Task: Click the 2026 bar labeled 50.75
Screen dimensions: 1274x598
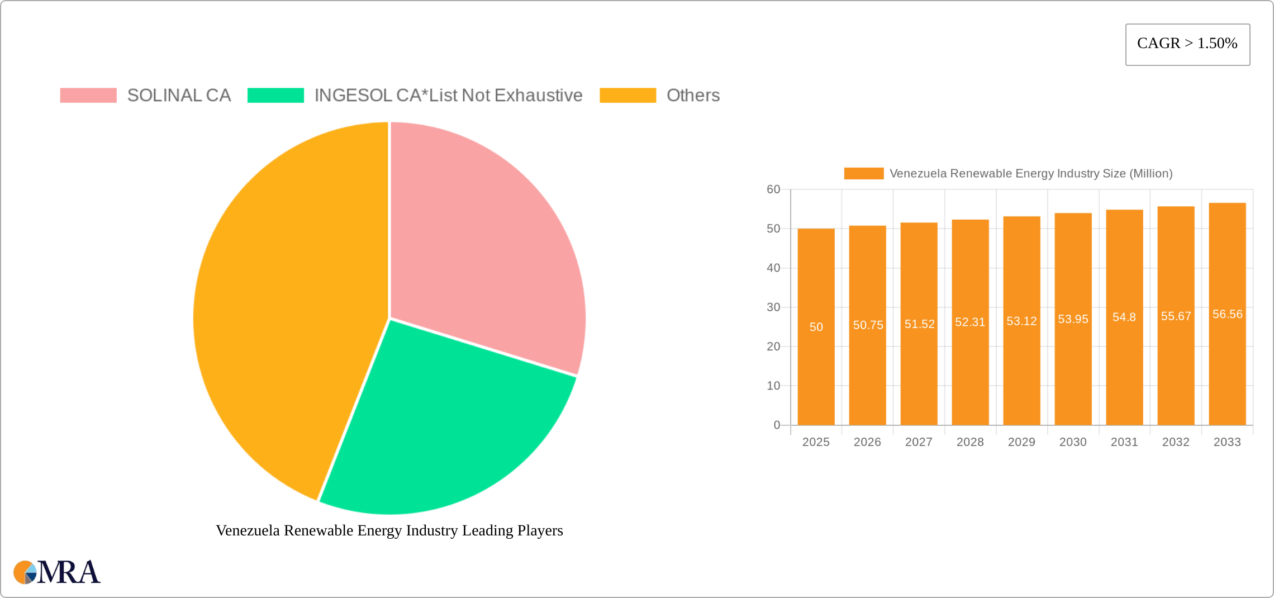Action: [867, 325]
